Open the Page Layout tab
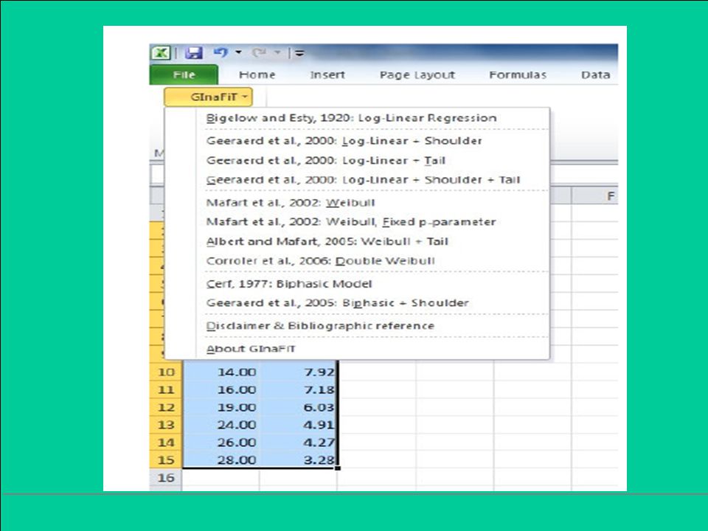This screenshot has height=531, width=708. (x=417, y=75)
